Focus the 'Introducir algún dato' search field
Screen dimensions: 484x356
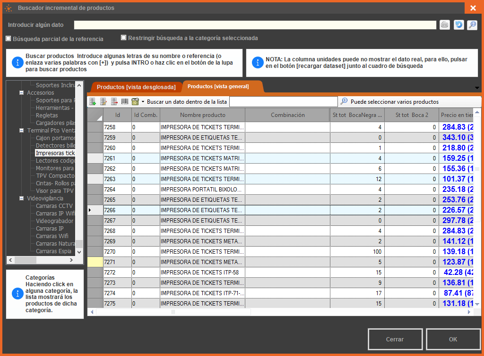pyautogui.click(x=255, y=25)
